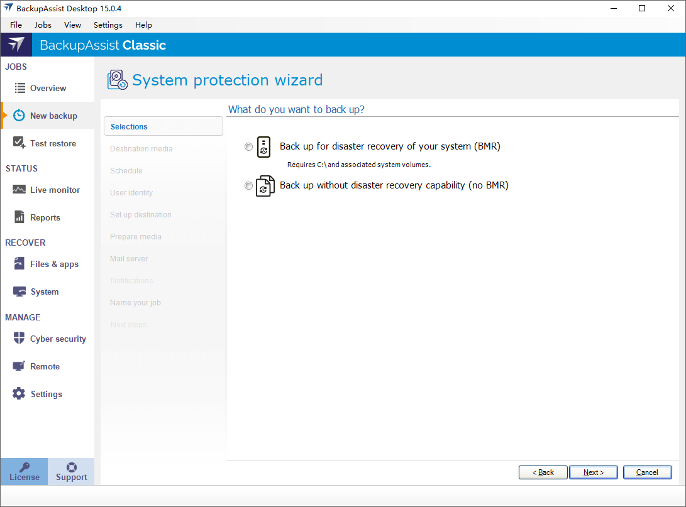
Task: Click the New backup clock icon
Action: click(19, 116)
